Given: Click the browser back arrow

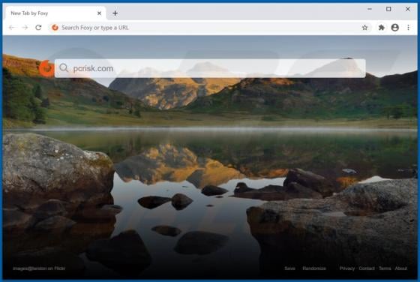Looking at the screenshot, I should 11,28.
